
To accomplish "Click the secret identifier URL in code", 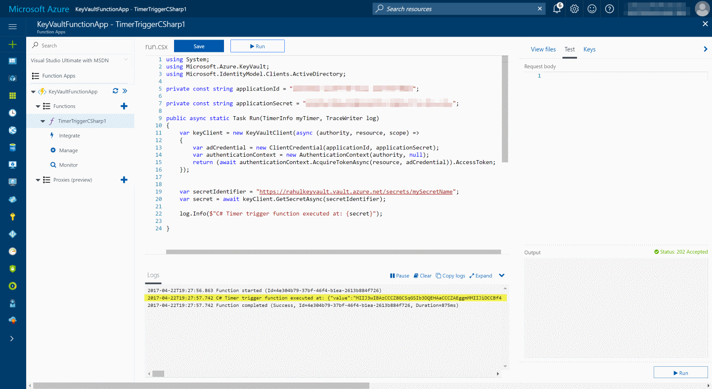I will [x=356, y=192].
